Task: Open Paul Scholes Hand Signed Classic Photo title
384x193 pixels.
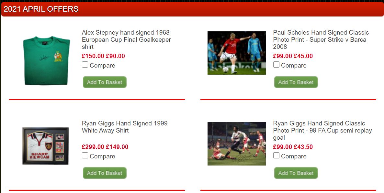Action: pos(321,40)
